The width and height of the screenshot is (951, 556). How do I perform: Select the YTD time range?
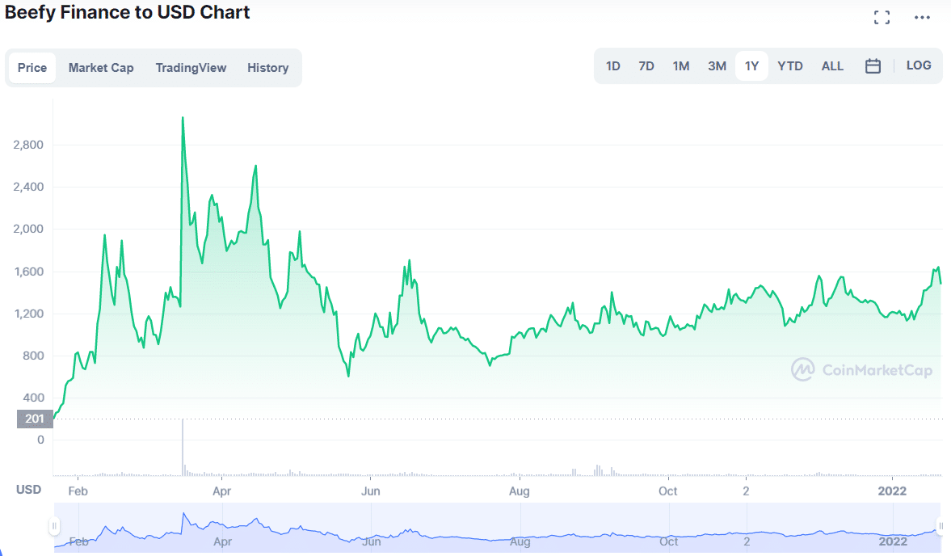click(790, 66)
